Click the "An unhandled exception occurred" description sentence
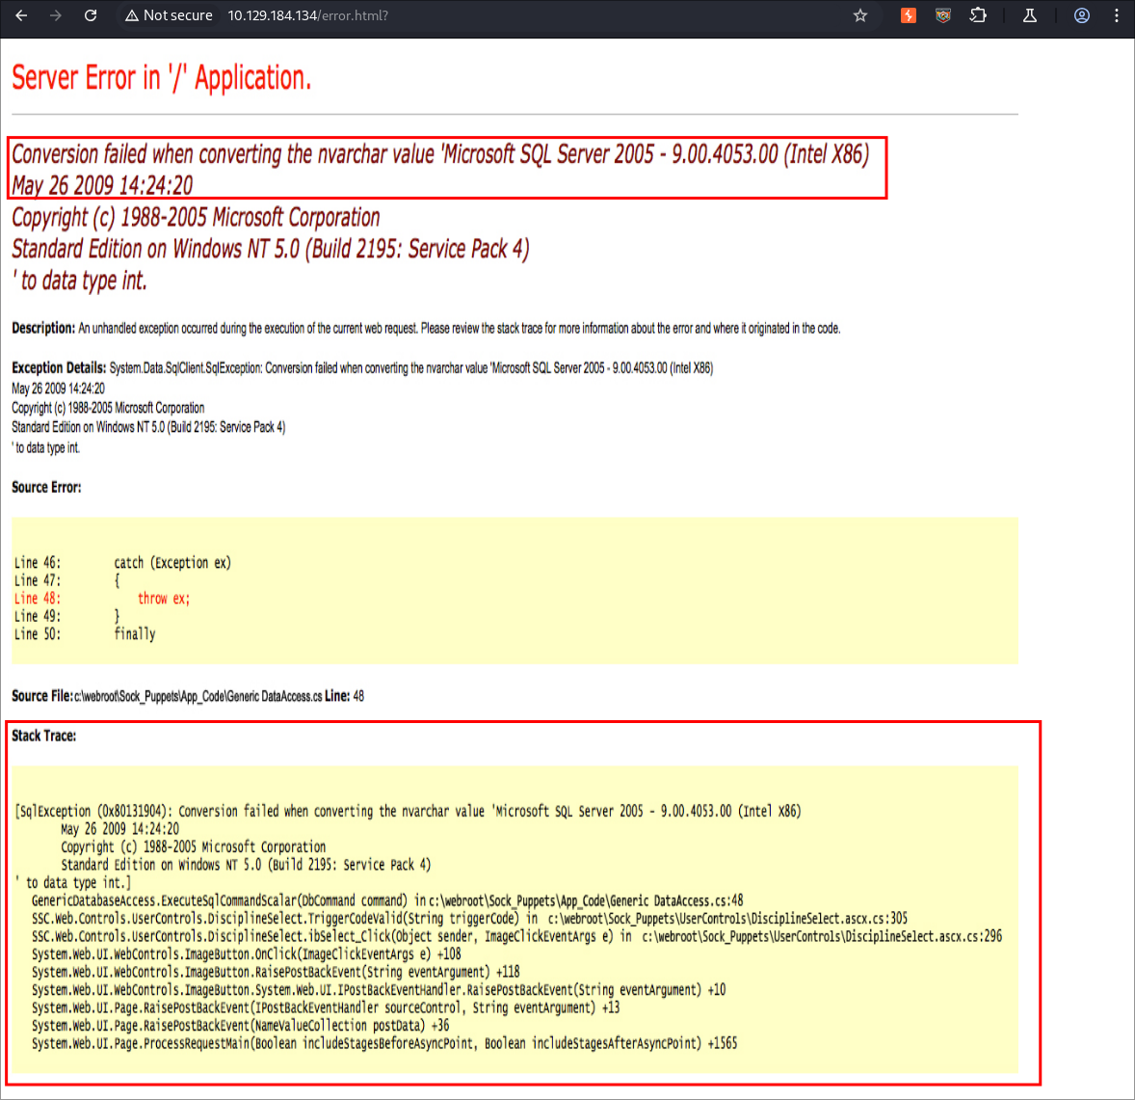The image size is (1135, 1100). point(459,328)
